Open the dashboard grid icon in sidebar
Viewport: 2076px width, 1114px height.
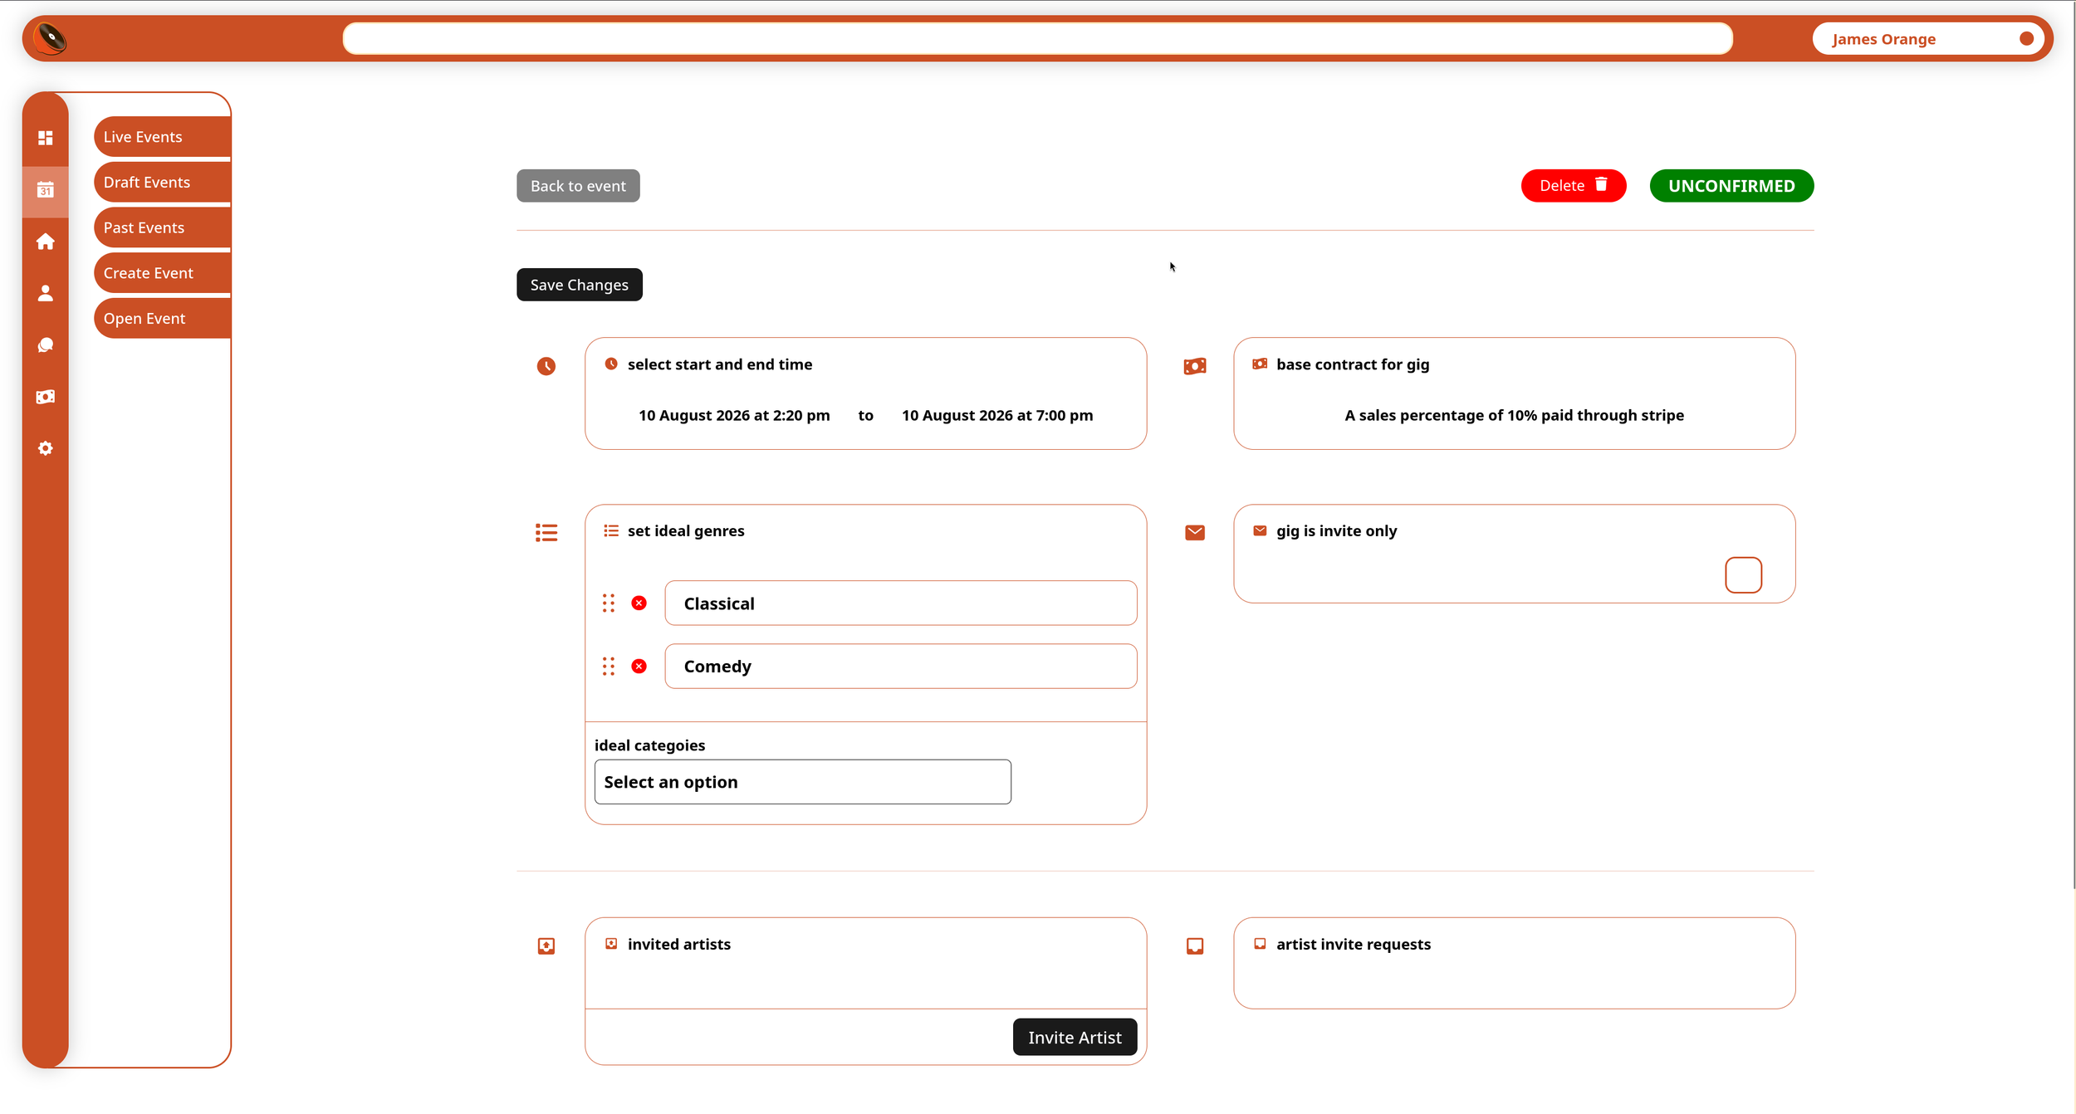[46, 138]
